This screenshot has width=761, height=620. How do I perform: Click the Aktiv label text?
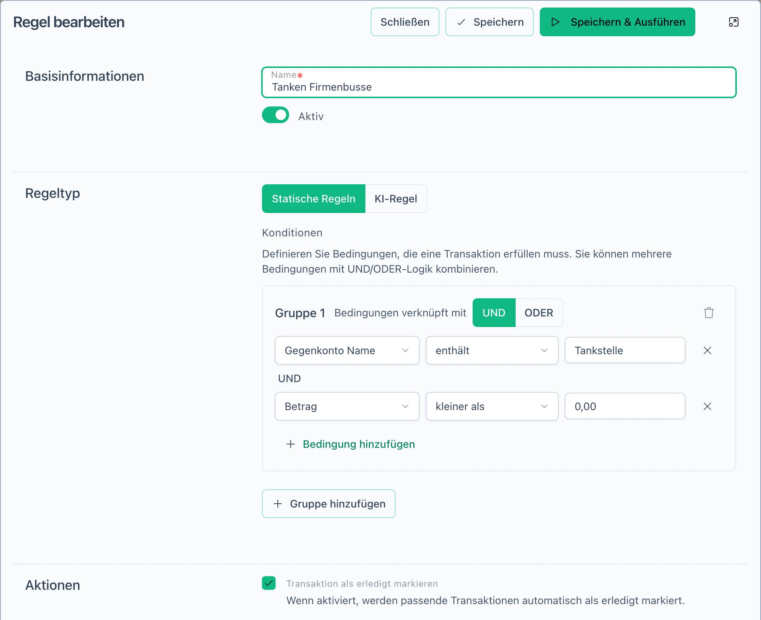pos(311,116)
